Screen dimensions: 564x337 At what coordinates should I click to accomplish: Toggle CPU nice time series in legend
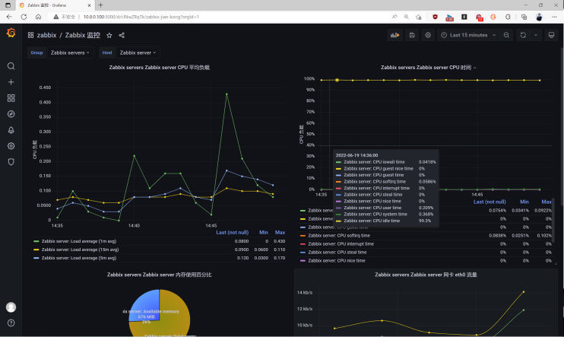[x=336, y=260]
